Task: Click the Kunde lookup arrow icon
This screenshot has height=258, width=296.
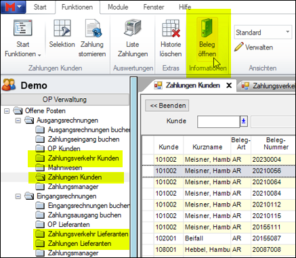Action: 244,121
